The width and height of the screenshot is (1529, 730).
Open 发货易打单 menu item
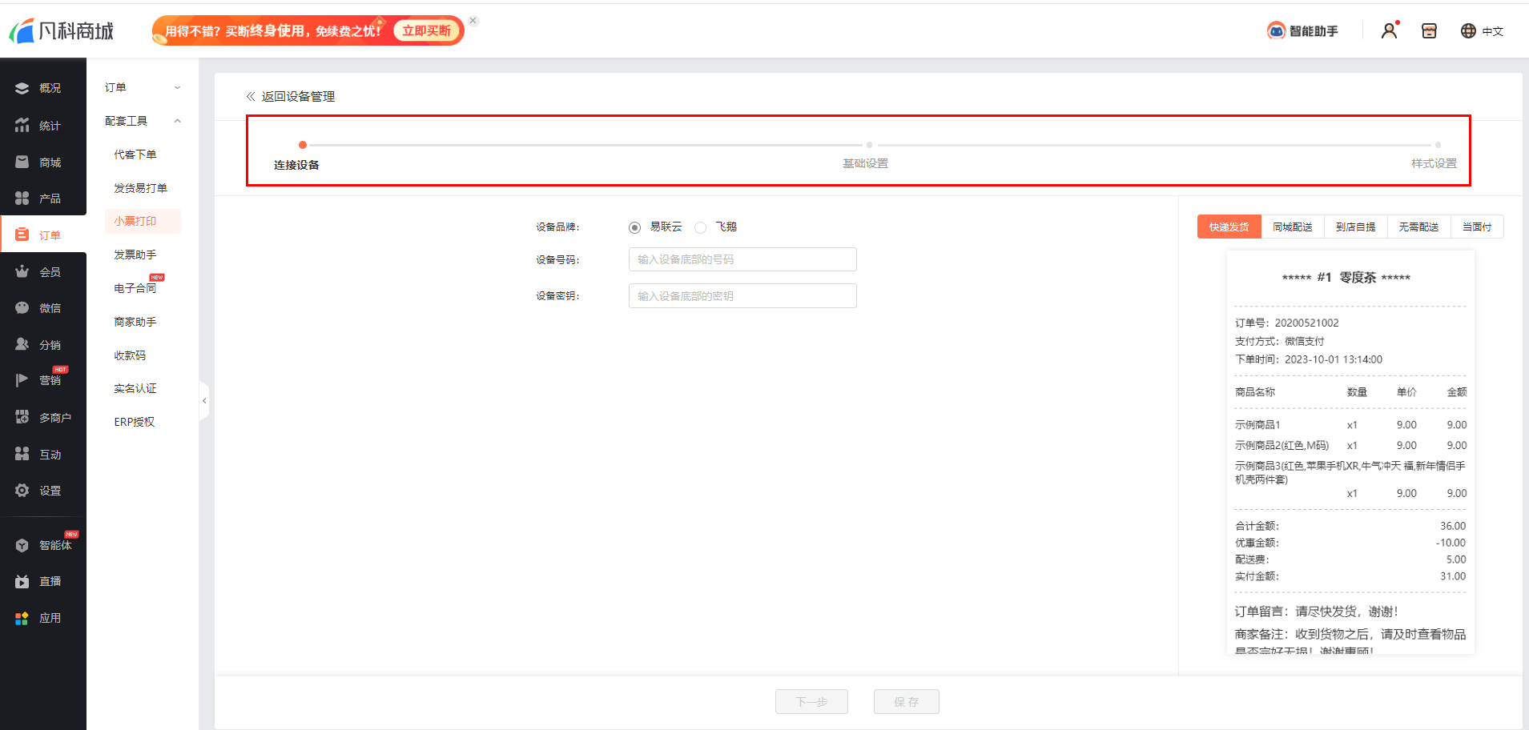point(140,188)
